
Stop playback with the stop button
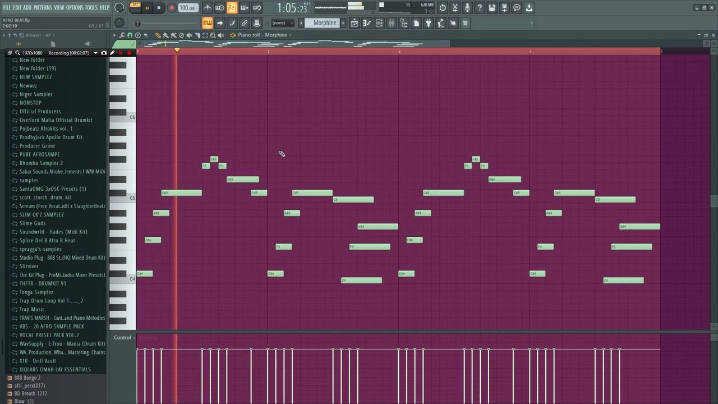[159, 8]
